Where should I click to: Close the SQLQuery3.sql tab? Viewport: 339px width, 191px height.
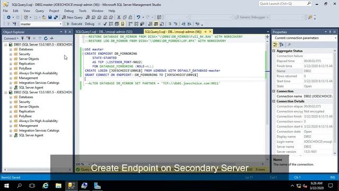[x=210, y=32]
